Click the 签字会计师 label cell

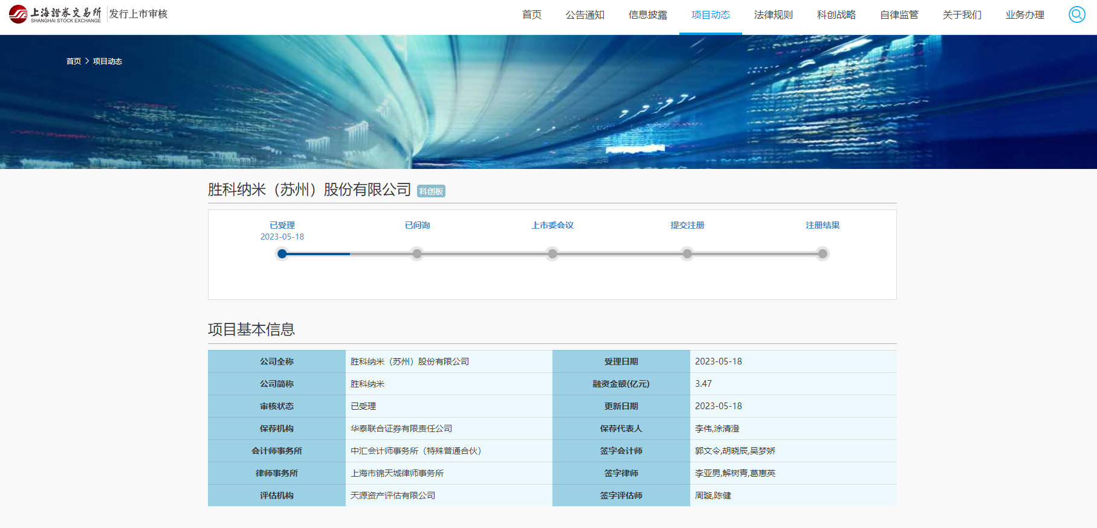coord(621,451)
